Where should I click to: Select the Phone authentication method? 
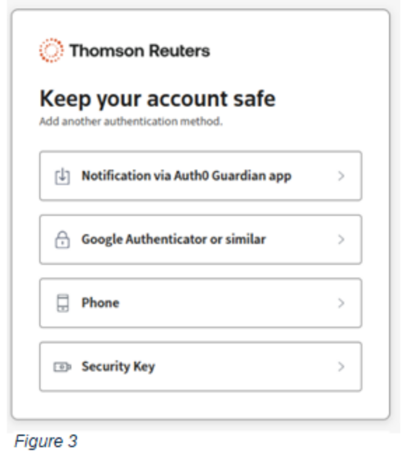[201, 303]
